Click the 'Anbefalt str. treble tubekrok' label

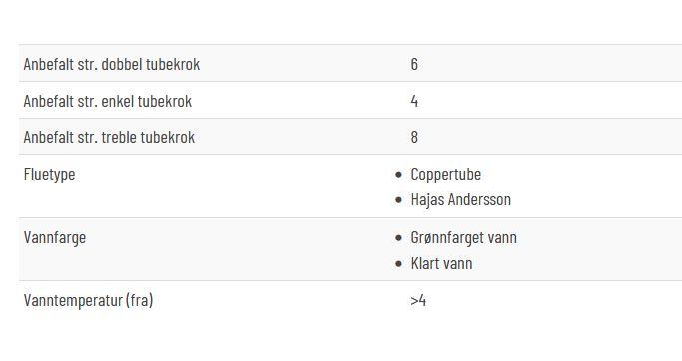pos(109,137)
